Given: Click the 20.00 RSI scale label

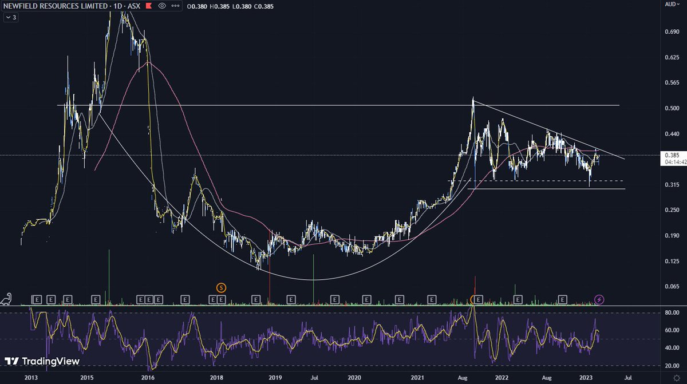Looking at the screenshot, I should [x=671, y=366].
